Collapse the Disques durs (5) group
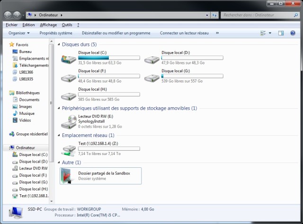 59,44
